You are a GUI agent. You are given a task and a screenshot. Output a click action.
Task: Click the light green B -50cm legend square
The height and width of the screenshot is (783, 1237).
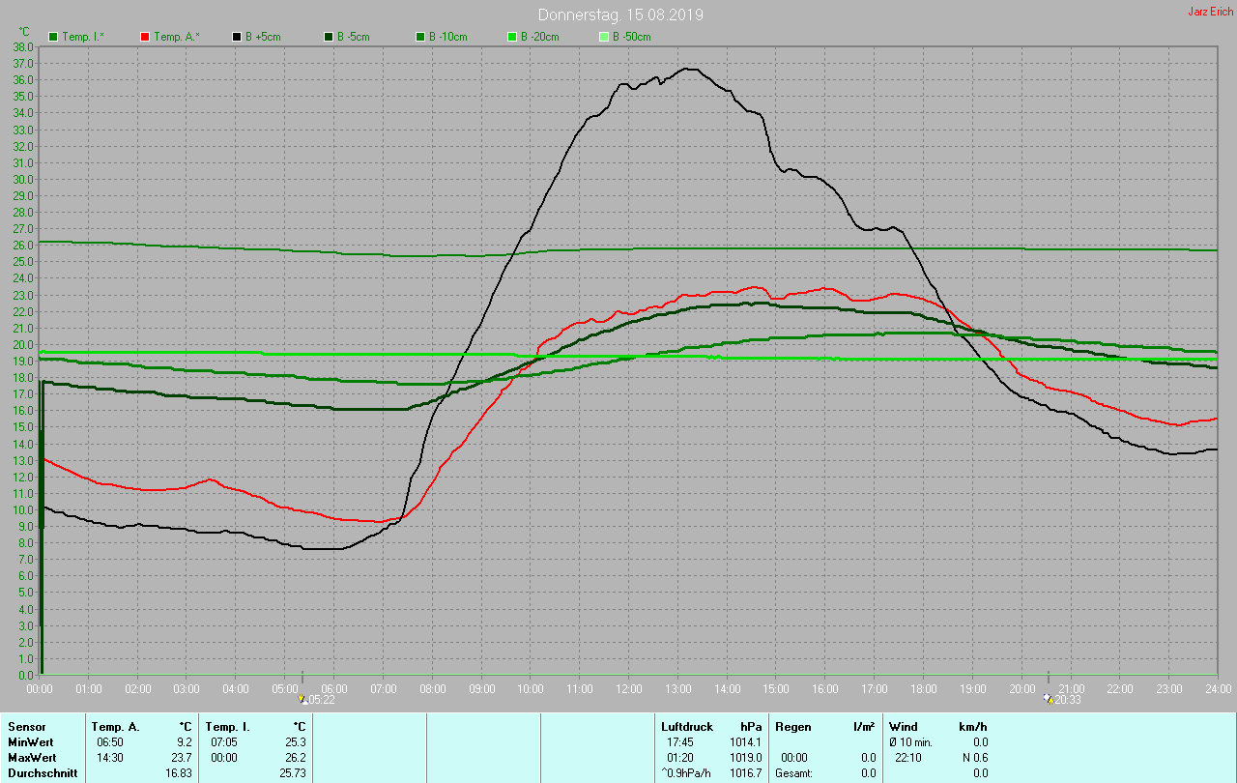pyautogui.click(x=604, y=37)
